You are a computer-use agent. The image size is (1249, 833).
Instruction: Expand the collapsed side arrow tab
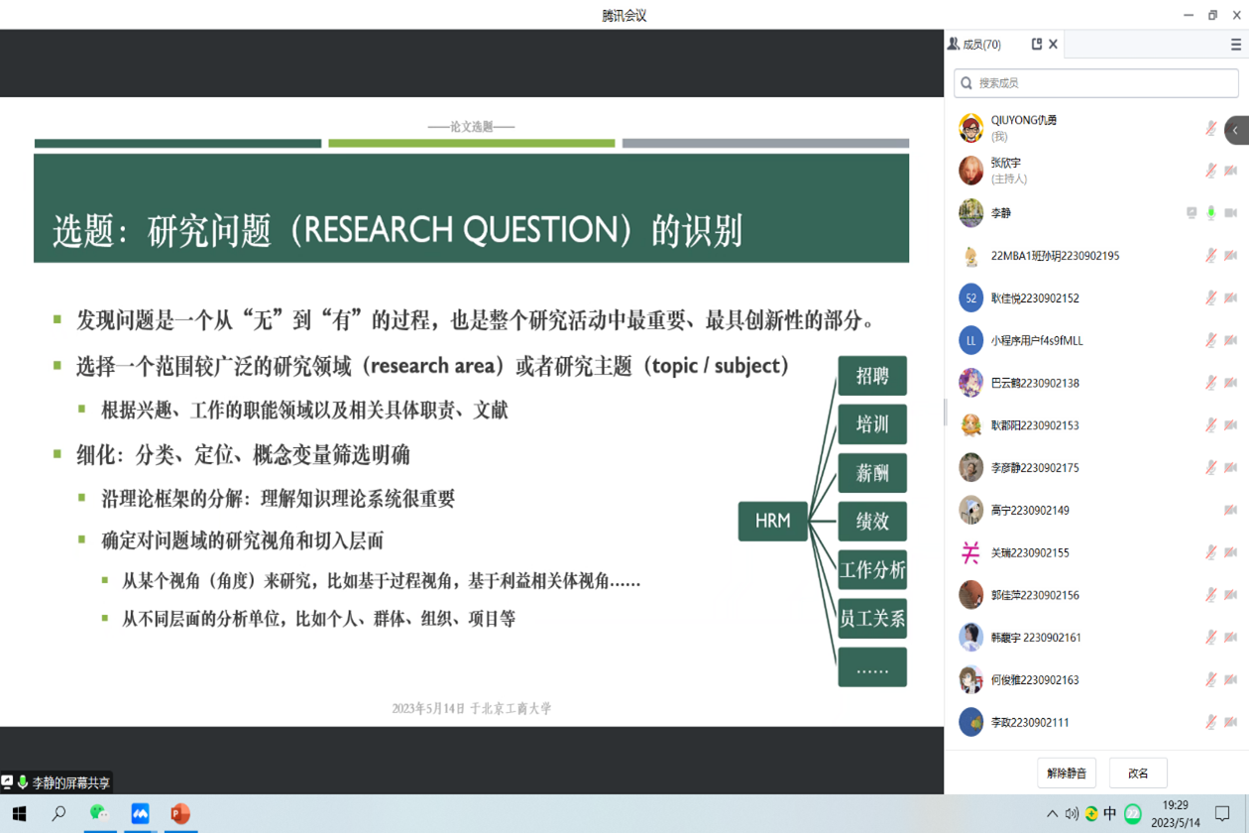click(x=1236, y=130)
